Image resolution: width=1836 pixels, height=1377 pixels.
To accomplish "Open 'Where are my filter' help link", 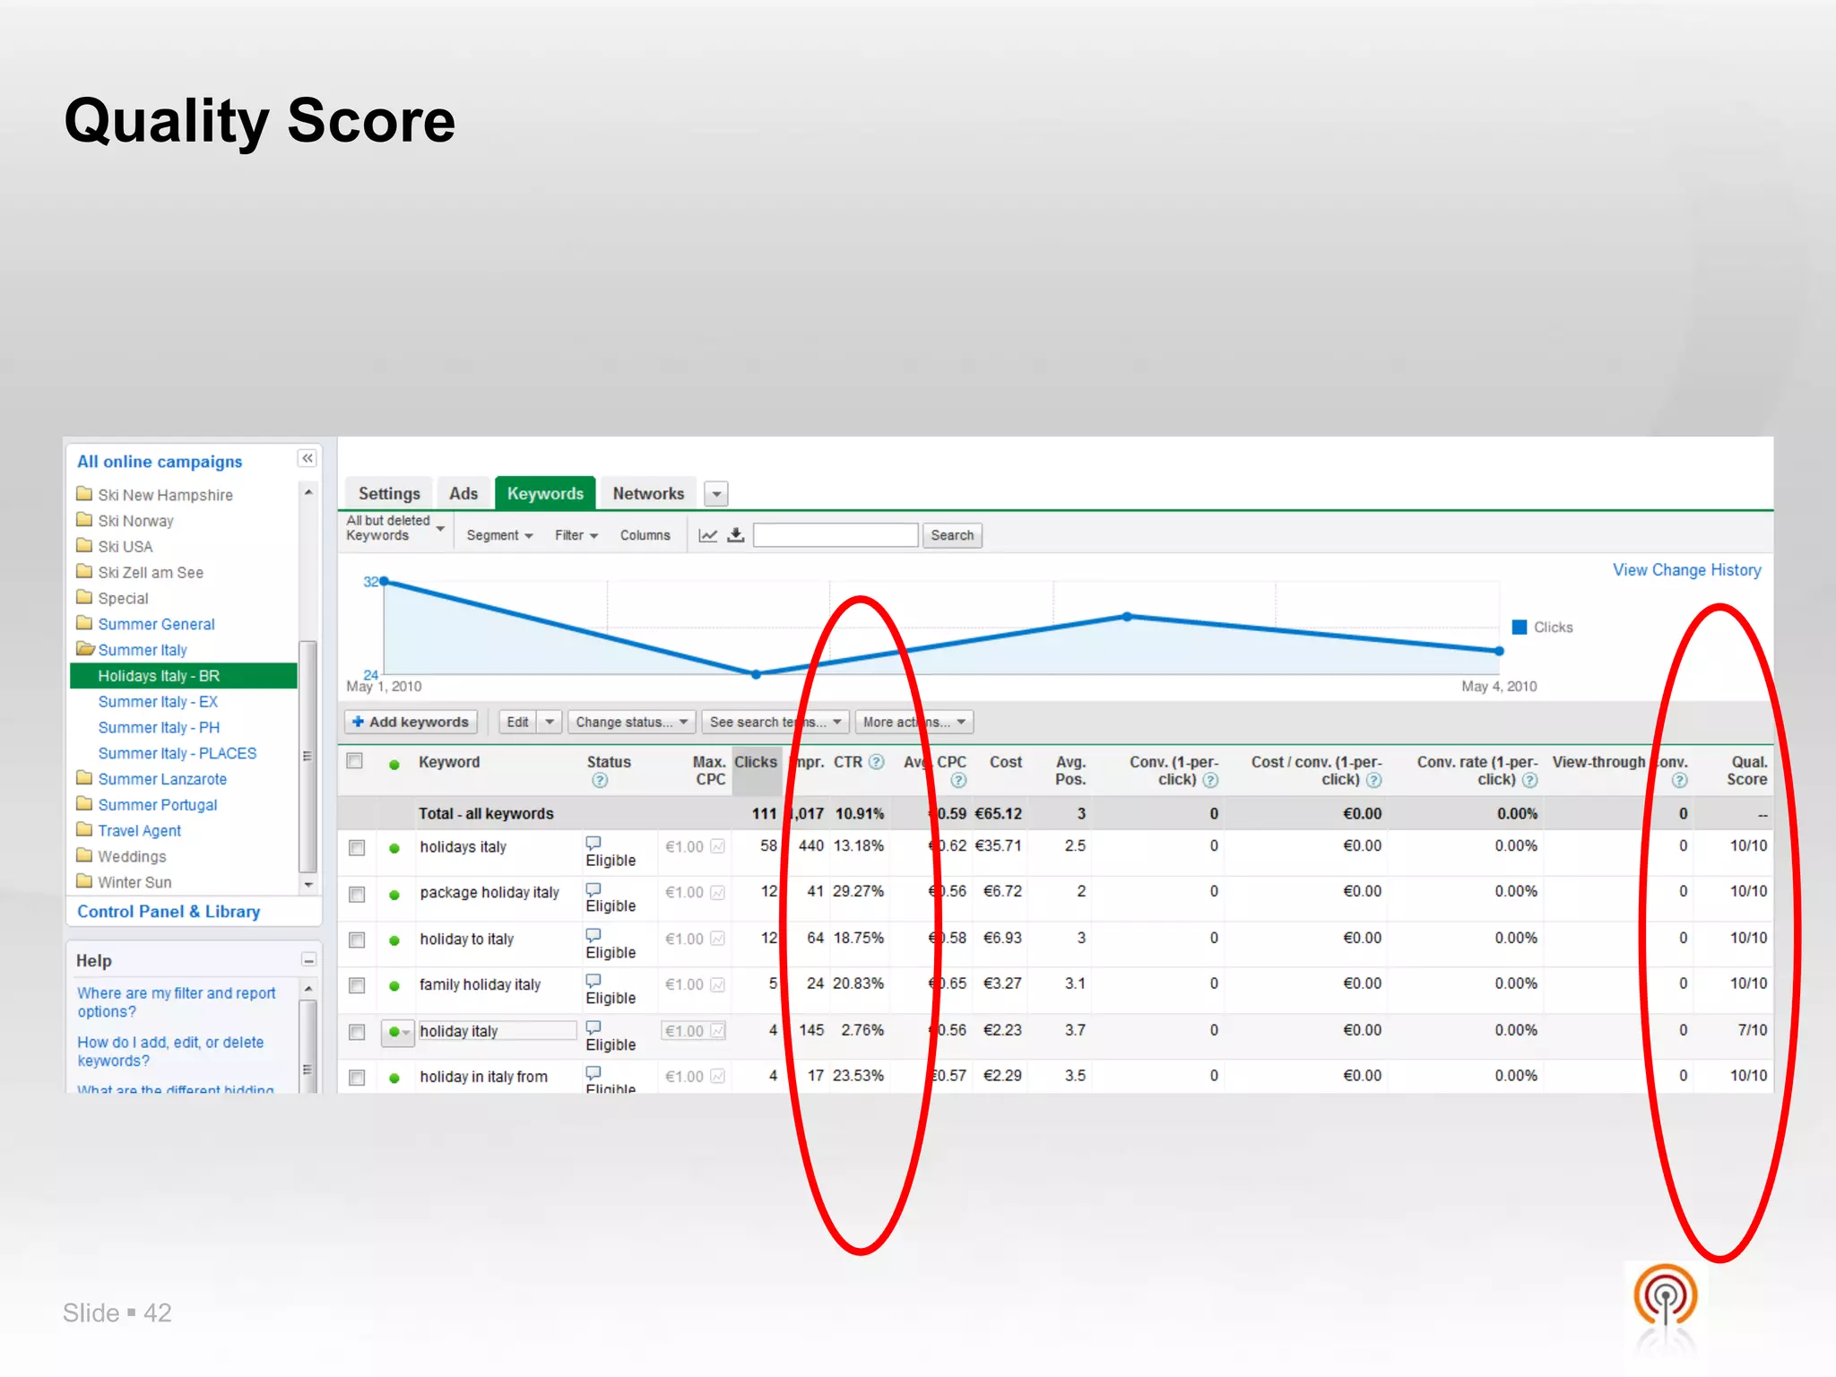I will pyautogui.click(x=177, y=1002).
